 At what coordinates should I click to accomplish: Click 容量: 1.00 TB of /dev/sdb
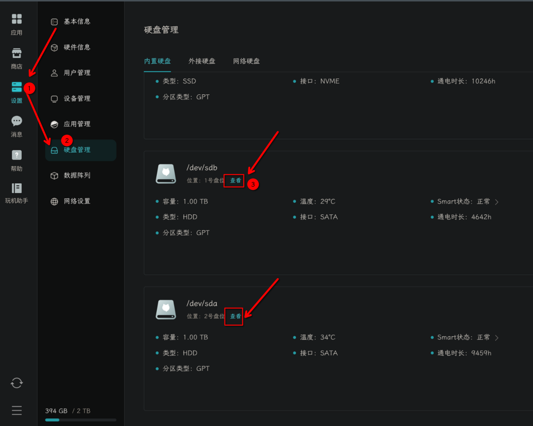coord(185,201)
